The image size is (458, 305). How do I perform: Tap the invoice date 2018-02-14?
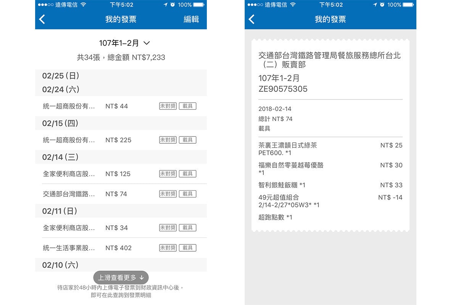coord(275,109)
